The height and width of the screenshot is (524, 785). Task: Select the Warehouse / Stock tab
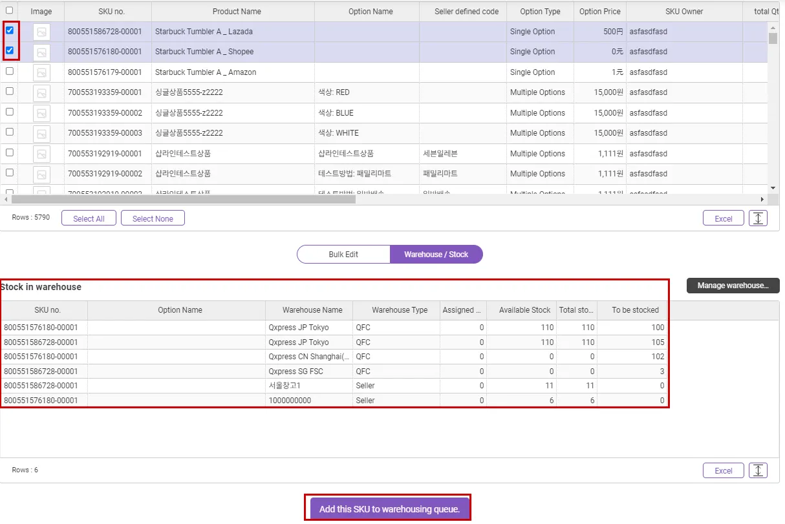436,255
